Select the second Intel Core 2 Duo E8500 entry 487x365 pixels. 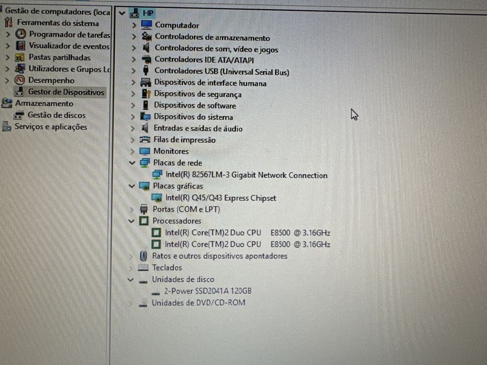247,245
